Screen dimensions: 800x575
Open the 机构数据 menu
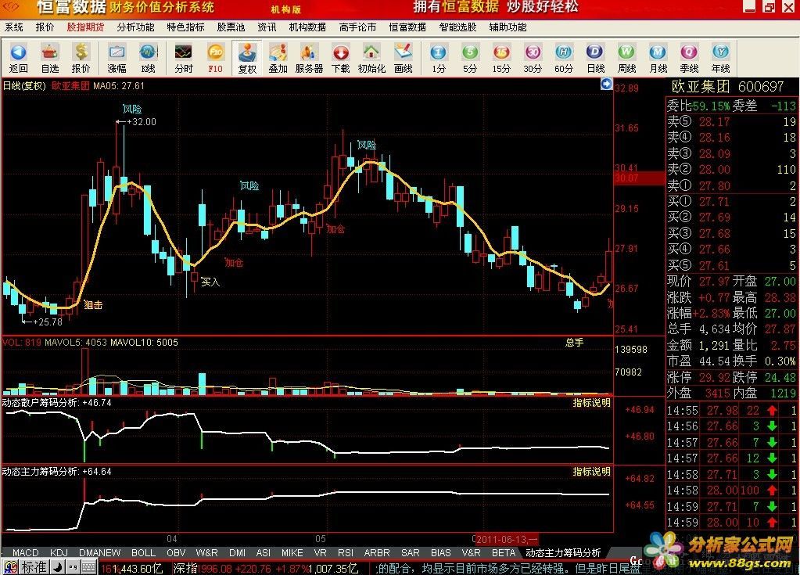click(307, 27)
